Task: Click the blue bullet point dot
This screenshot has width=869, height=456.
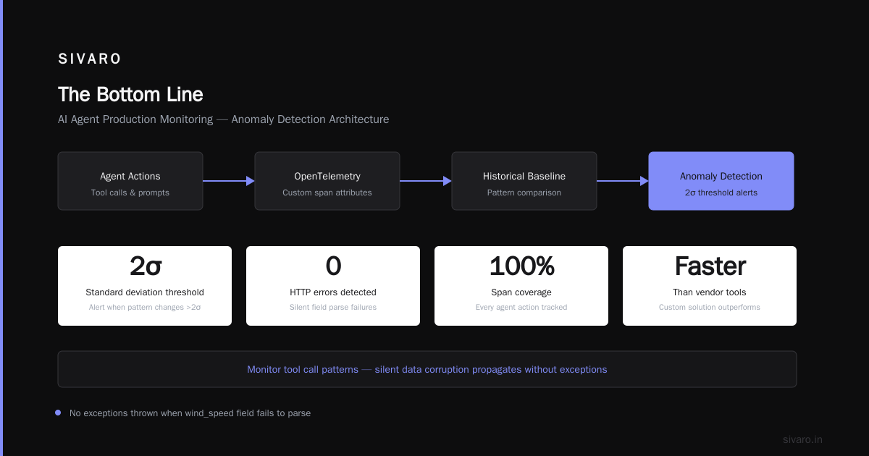Action: pos(58,413)
